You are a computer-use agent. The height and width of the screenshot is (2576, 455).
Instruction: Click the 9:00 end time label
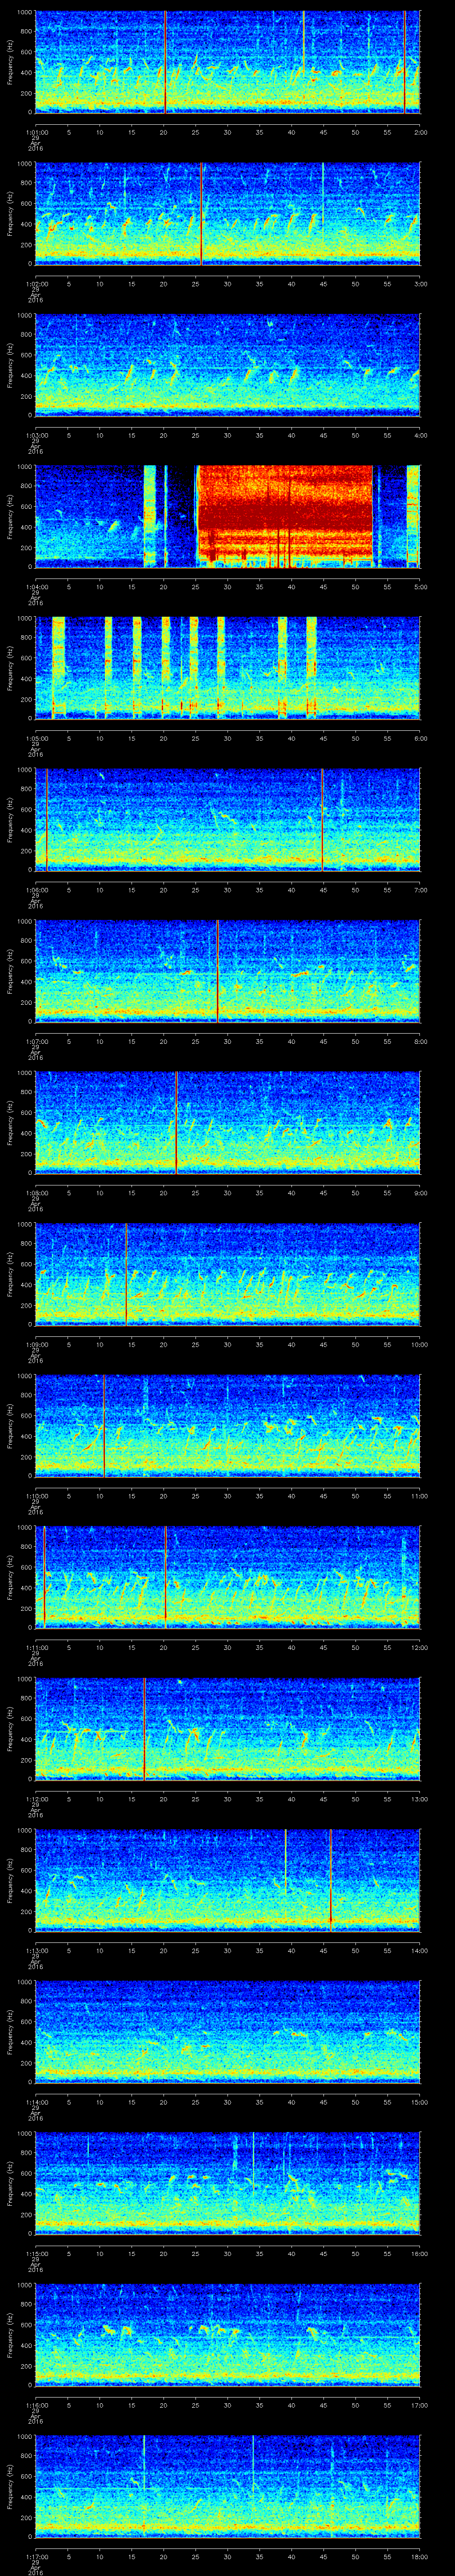(x=420, y=1192)
